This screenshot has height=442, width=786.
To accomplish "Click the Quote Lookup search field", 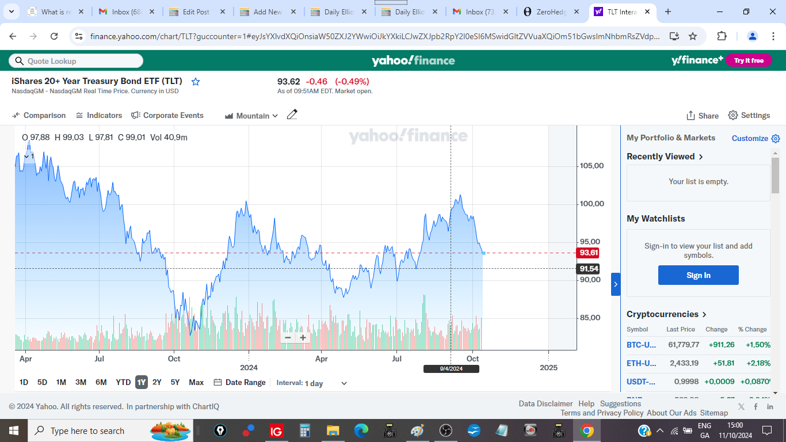I will pyautogui.click(x=76, y=61).
